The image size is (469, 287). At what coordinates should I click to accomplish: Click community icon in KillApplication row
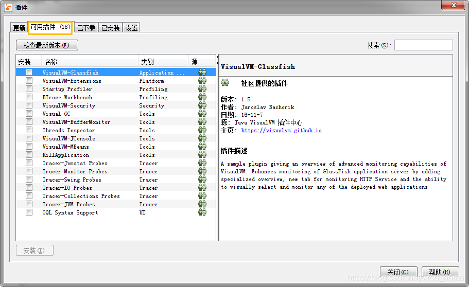click(202, 155)
